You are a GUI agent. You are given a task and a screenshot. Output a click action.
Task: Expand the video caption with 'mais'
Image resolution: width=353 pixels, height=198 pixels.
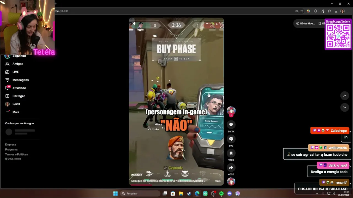click(x=218, y=181)
